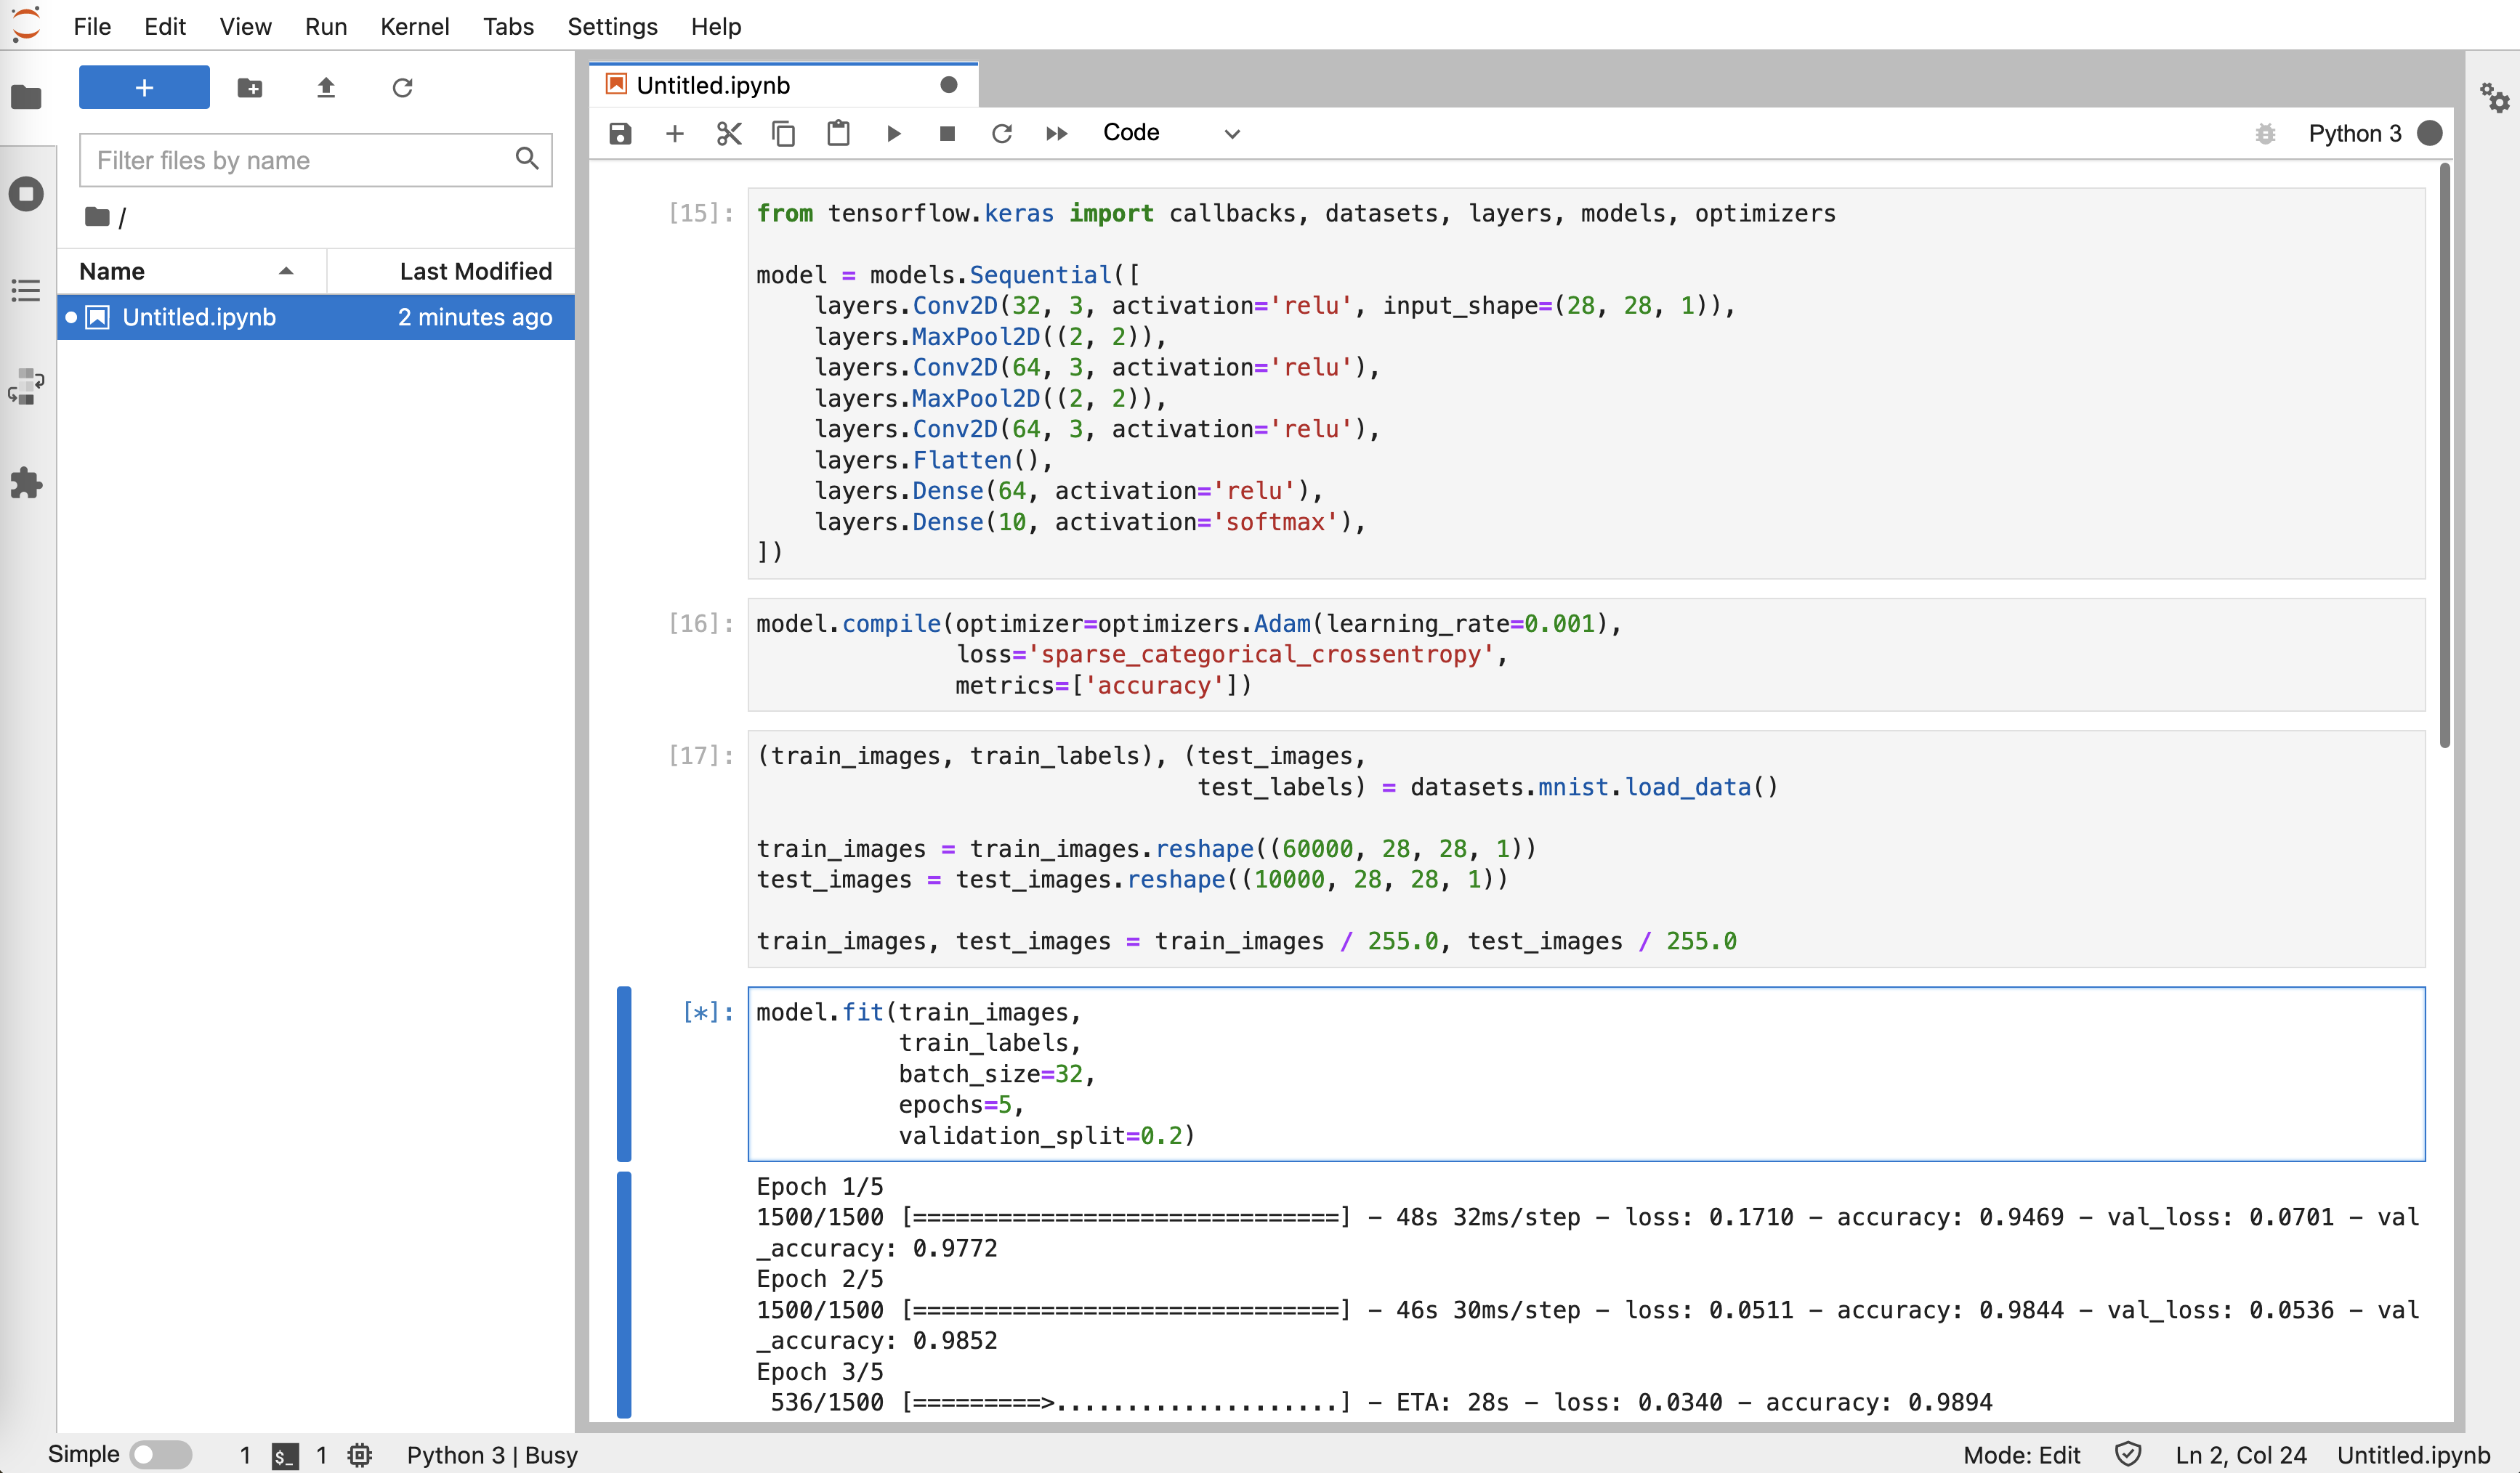
Task: Click the interrupt kernel stop button
Action: coord(947,133)
